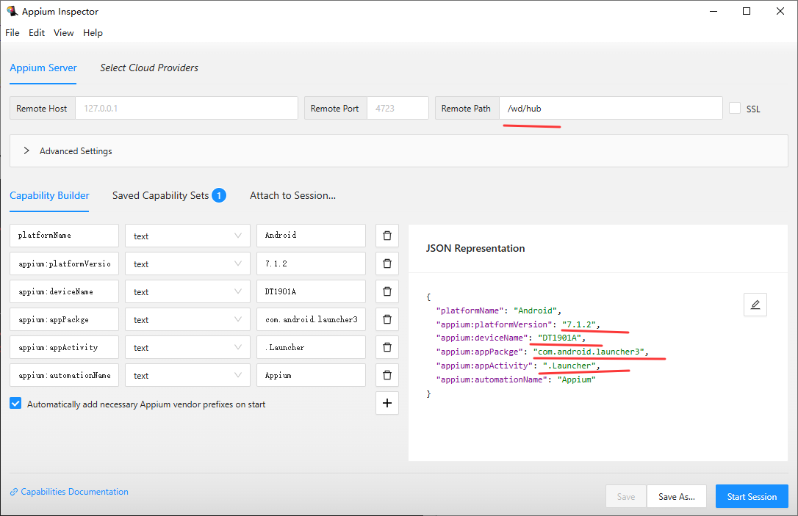This screenshot has width=798, height=516.
Task: Click the Remote Path field with /wd/hub
Action: [610, 109]
